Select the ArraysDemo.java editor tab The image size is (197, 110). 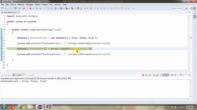10,13
